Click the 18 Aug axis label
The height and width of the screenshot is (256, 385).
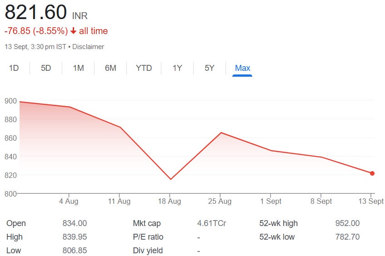coord(170,202)
